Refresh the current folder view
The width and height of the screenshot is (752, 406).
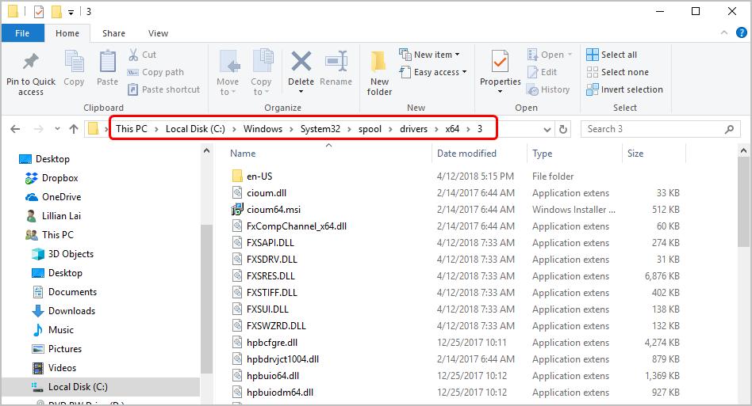(x=563, y=129)
